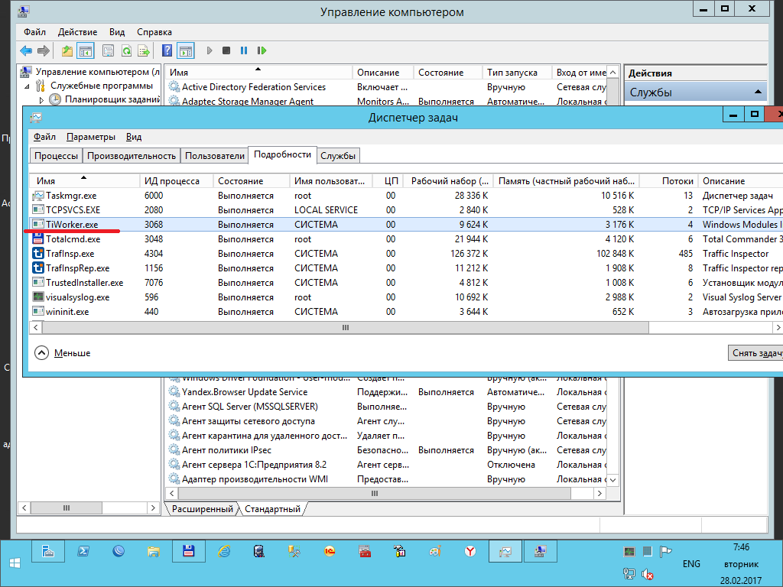Select Агент SQL Server (MSSQLSERVER) service

pyautogui.click(x=250, y=407)
